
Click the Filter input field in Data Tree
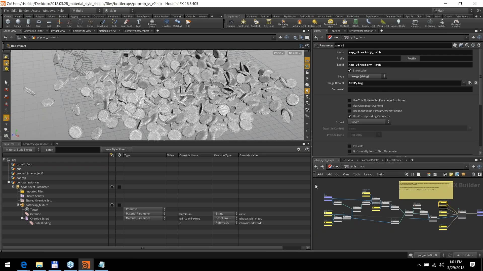tap(77, 150)
